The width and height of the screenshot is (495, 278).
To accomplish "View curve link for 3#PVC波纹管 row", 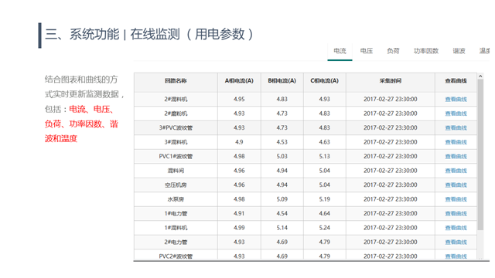I will pos(456,127).
